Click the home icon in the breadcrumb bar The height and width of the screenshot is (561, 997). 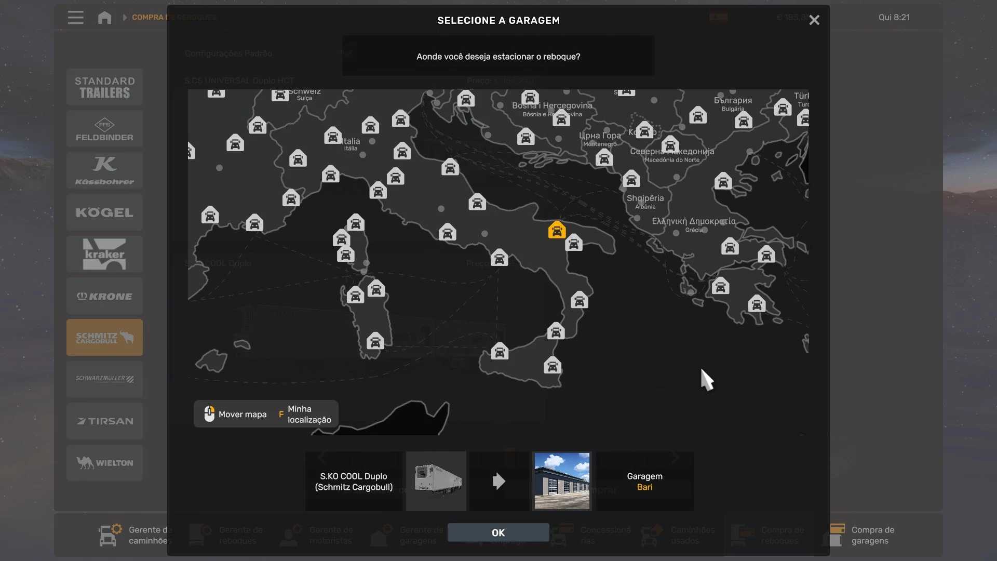[104, 18]
